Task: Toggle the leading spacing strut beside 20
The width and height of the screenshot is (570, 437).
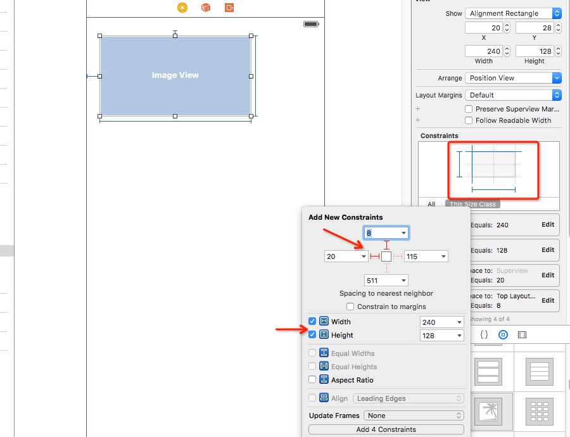Action: [x=375, y=256]
